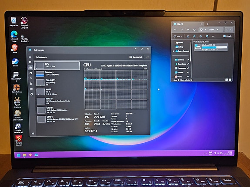Expand the Peter - Personal OneDrive tree node
The height and width of the screenshot is (187, 250).
tap(173, 51)
